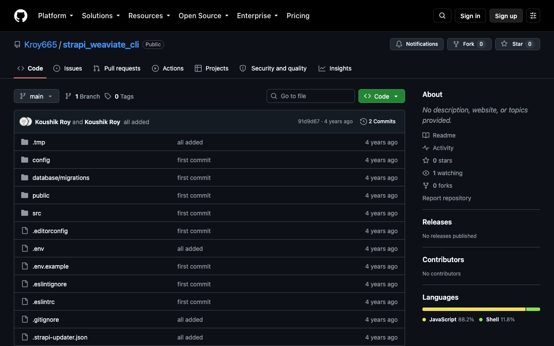Click the Shell 11.8% language link
Screen dimensions: 554x346
497,320
